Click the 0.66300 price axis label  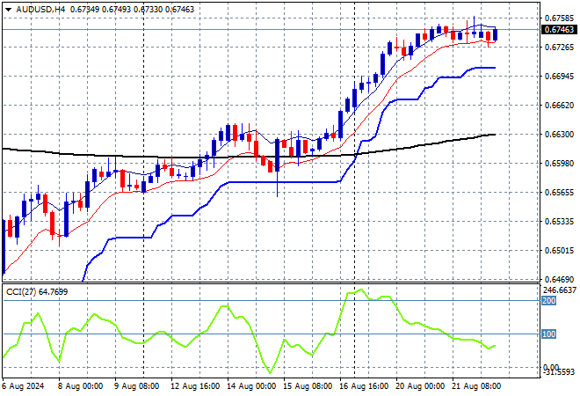click(x=560, y=135)
